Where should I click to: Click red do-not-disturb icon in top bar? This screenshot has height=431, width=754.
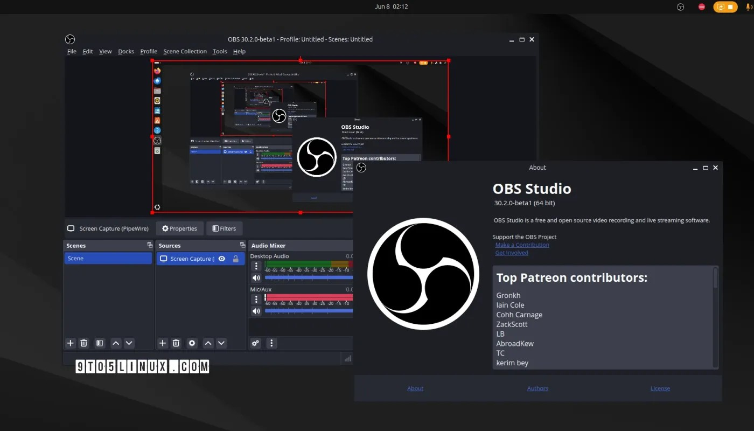[702, 7]
